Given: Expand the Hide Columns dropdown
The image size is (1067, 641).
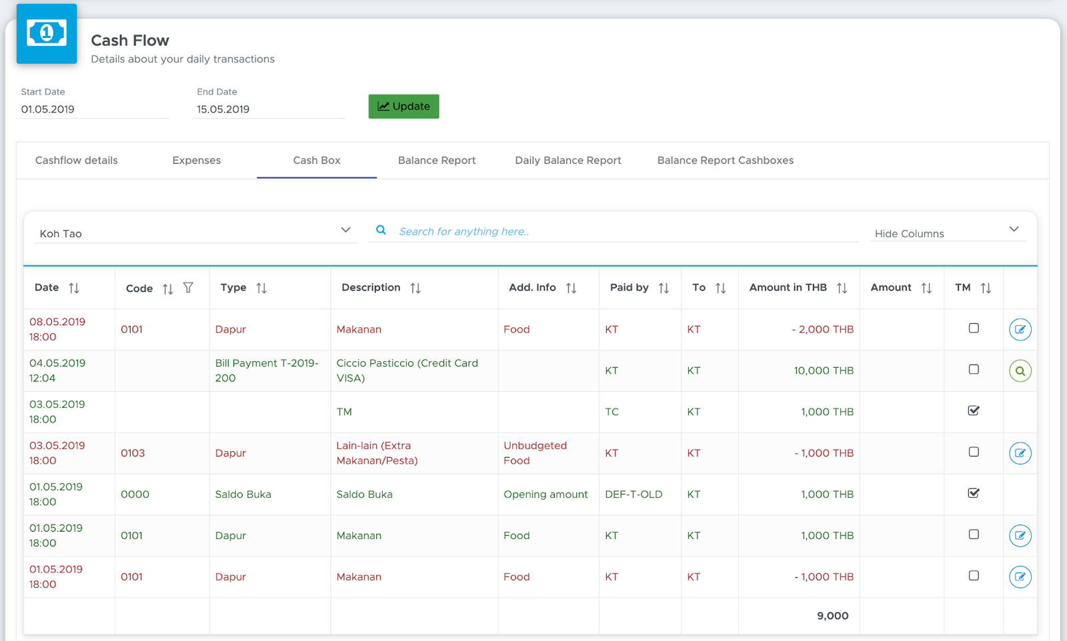Looking at the screenshot, I should coord(947,233).
